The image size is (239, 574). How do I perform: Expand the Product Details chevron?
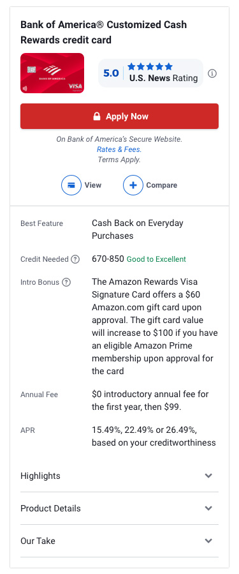pyautogui.click(x=208, y=508)
